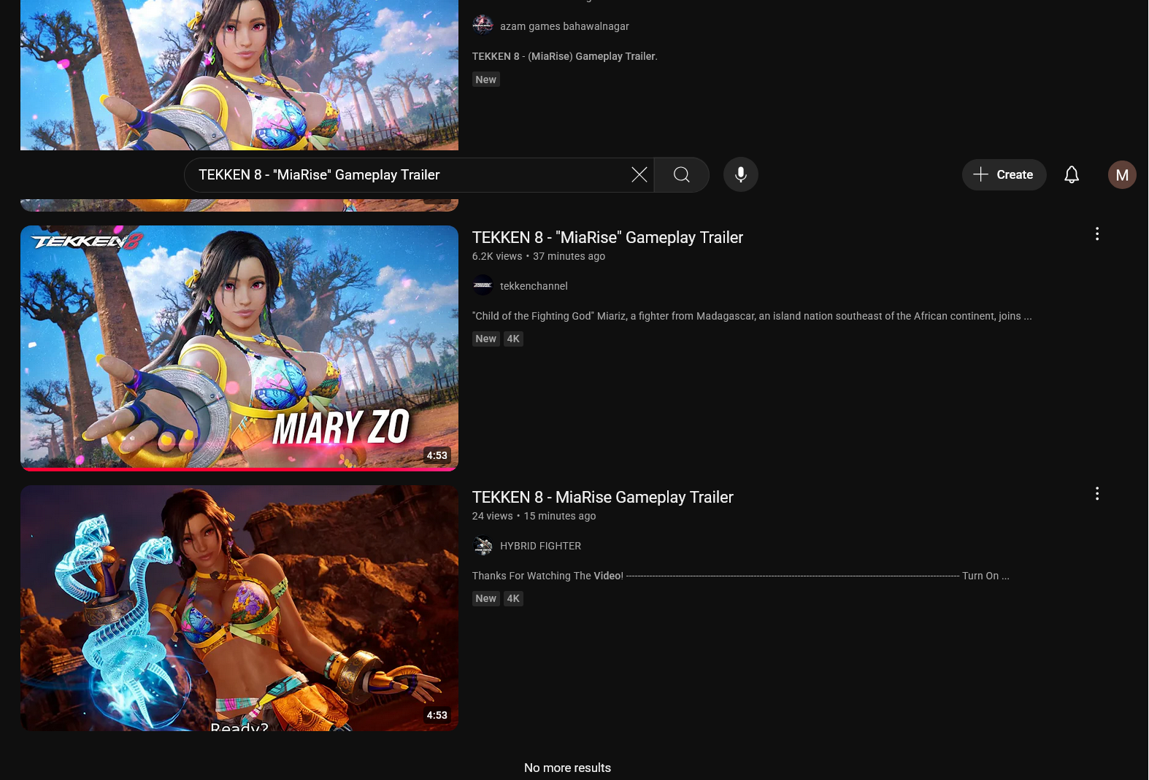Viewport: 1149px width, 780px height.
Task: Click the "6.2K views • 37 minutes ago" text
Action: coord(539,256)
